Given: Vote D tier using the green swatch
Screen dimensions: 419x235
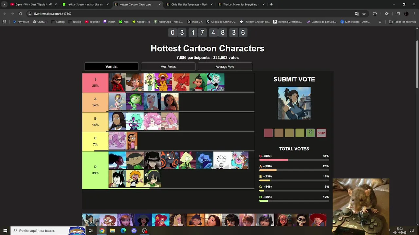Looking at the screenshot, I should pos(310,133).
